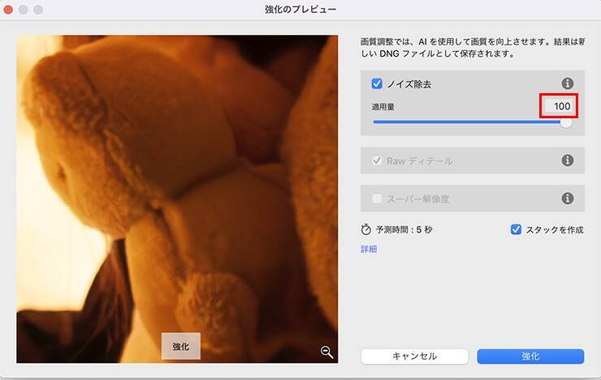
Task: Click the stopwatch icon next to 予測時間
Action: point(365,229)
